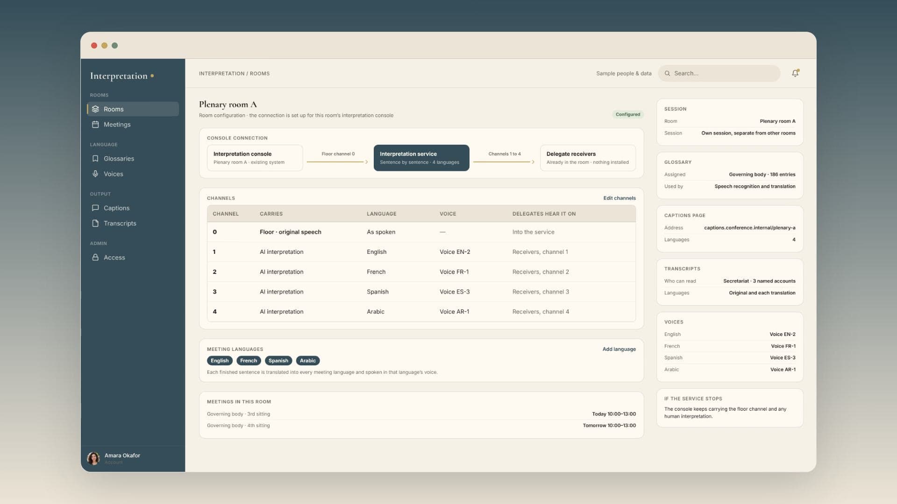Image resolution: width=897 pixels, height=504 pixels.
Task: Click the Arabic language chip
Action: [x=308, y=360]
